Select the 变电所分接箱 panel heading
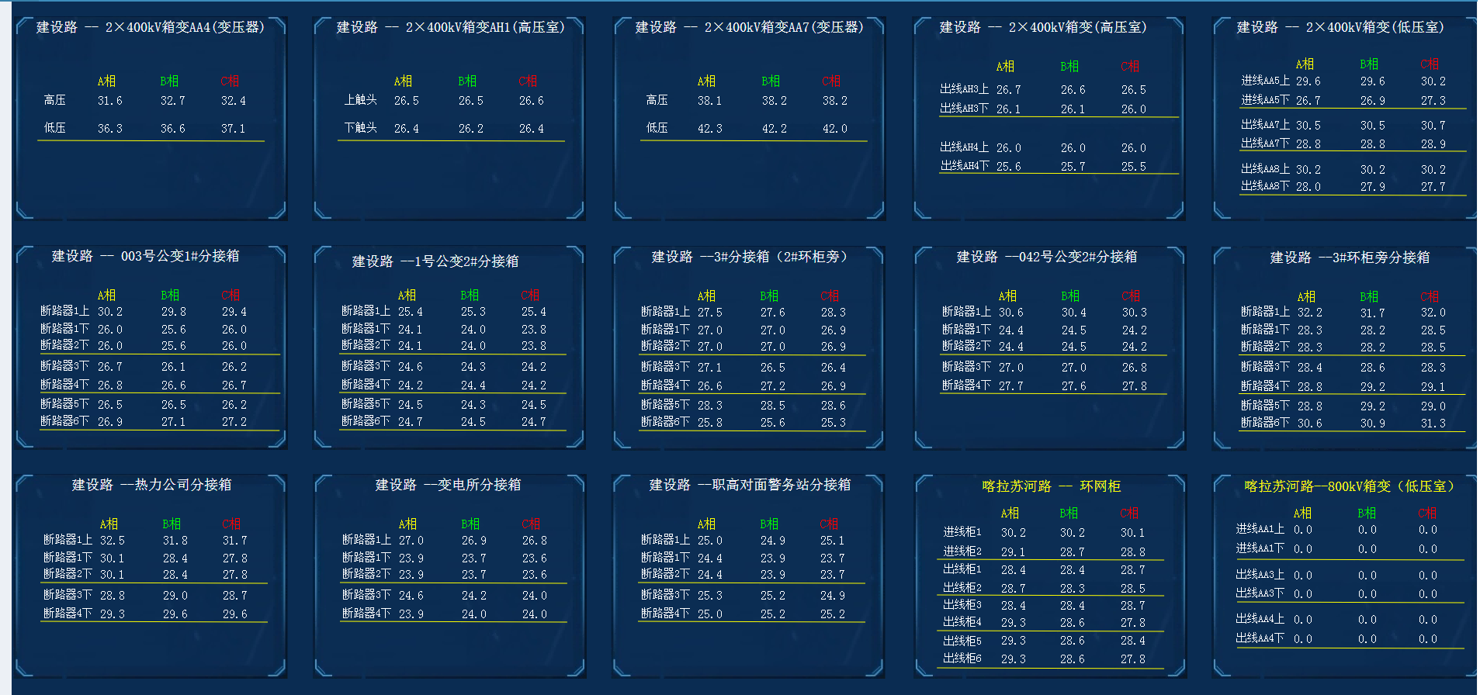 [448, 485]
